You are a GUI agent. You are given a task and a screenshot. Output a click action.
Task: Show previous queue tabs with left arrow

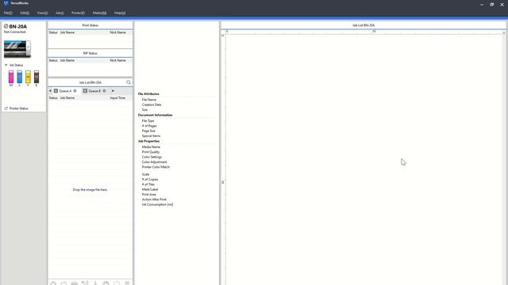click(50, 91)
